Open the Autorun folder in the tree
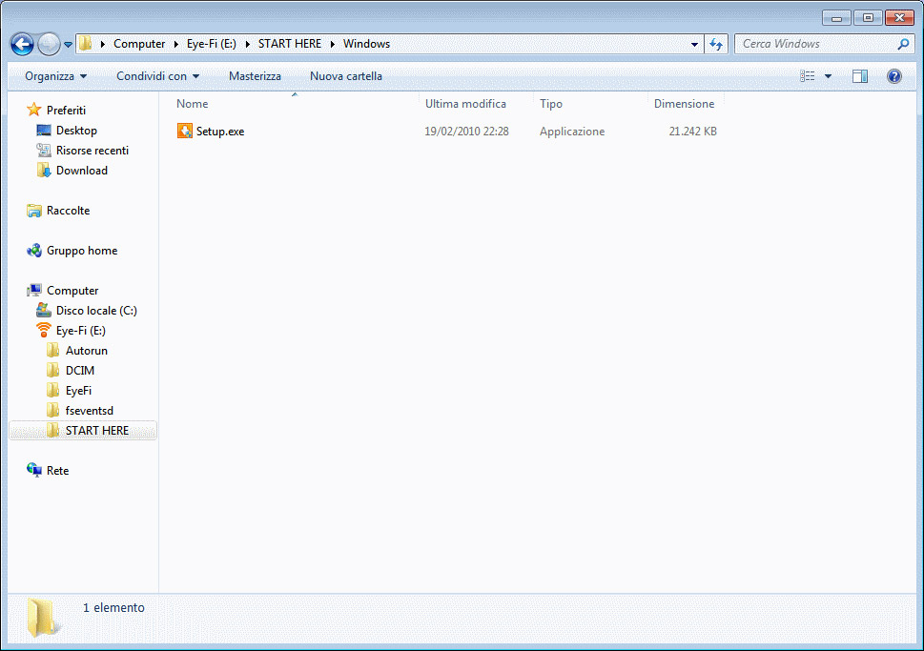Screen dimensions: 924x651 pos(87,351)
